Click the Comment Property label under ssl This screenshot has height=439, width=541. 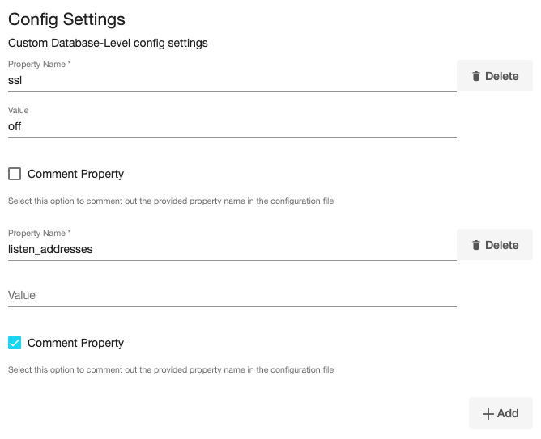(75, 174)
